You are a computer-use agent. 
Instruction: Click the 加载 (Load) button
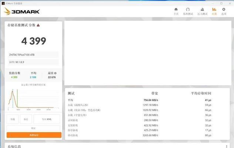pyautogui.click(x=13, y=119)
